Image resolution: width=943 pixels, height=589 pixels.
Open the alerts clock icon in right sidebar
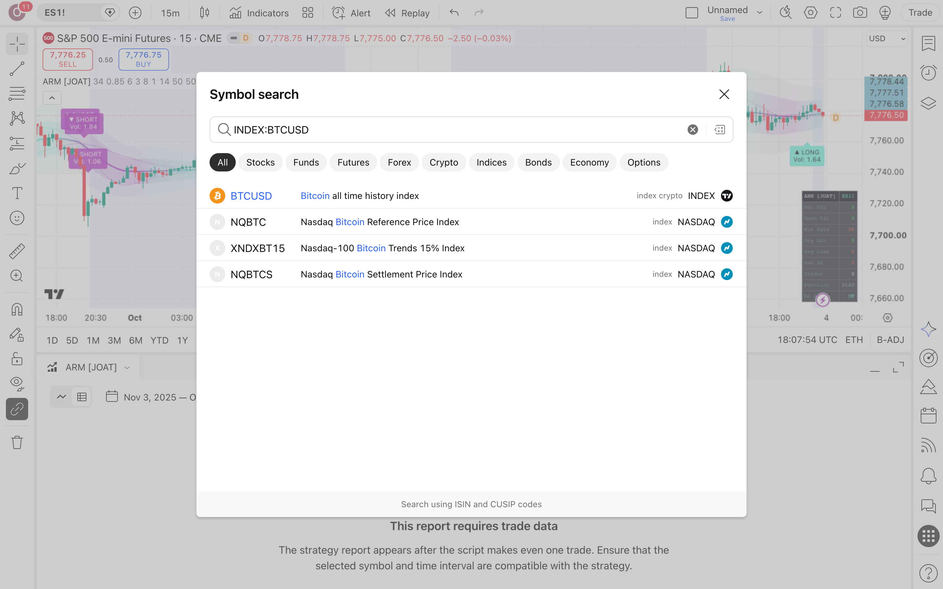(x=928, y=72)
